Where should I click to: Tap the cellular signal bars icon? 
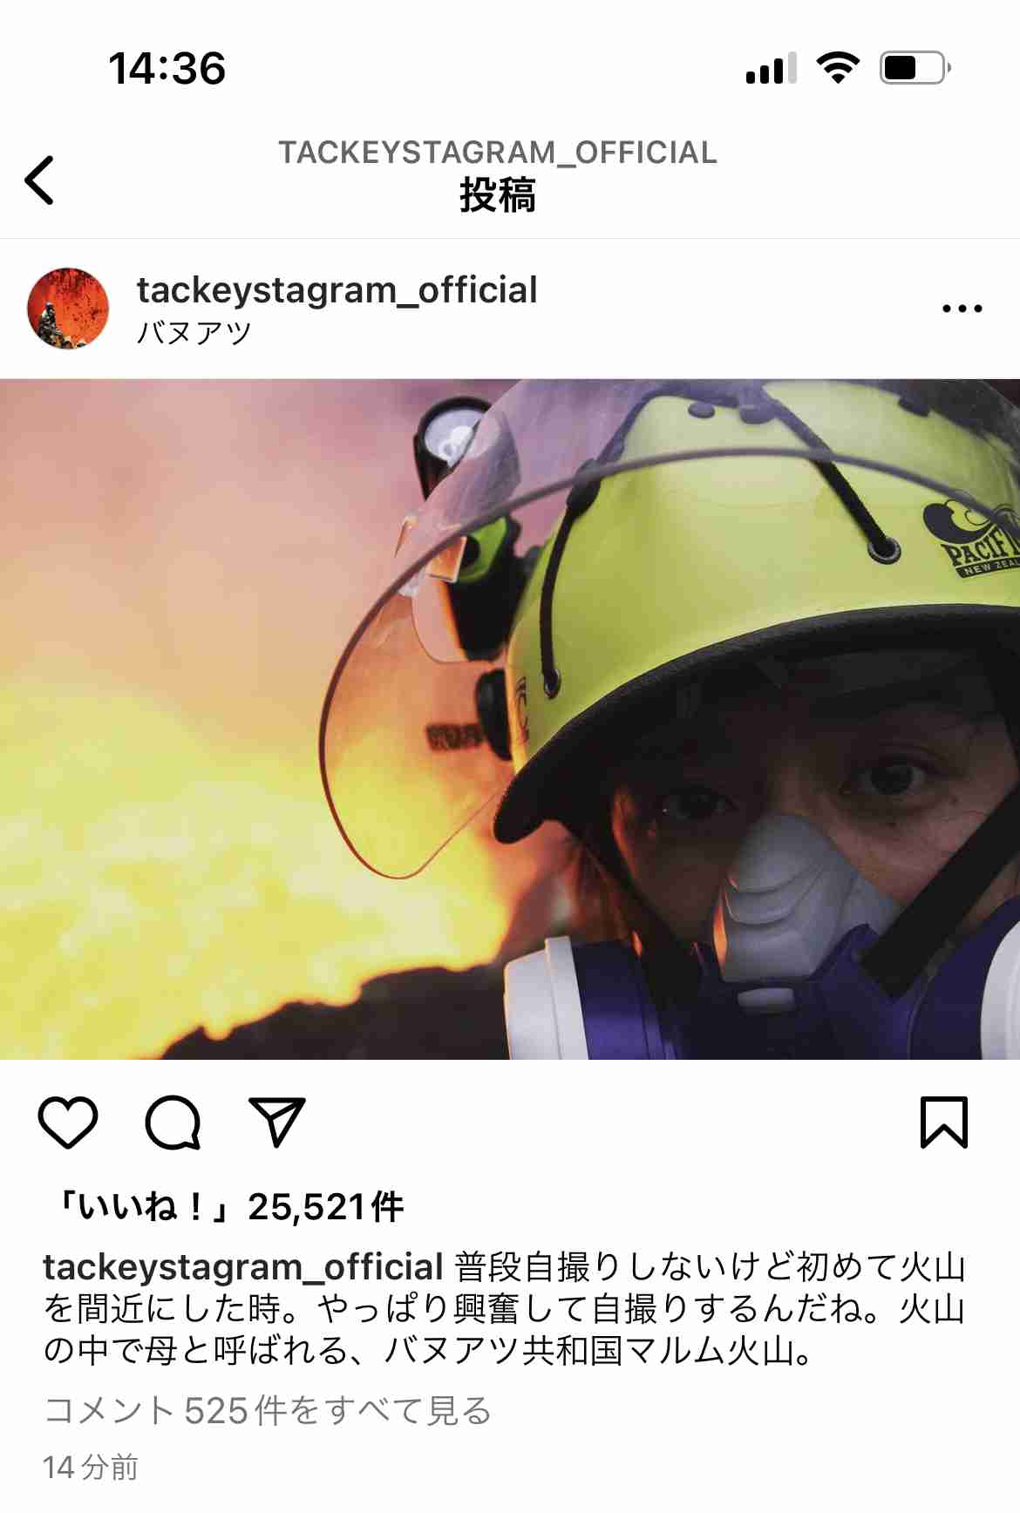(x=772, y=67)
